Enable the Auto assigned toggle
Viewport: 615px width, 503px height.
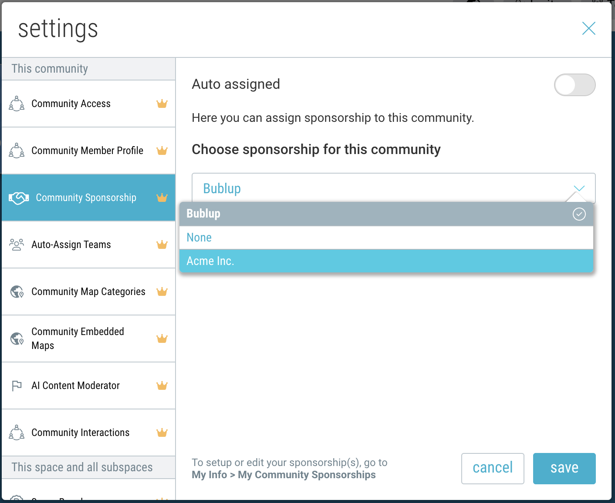pos(574,85)
